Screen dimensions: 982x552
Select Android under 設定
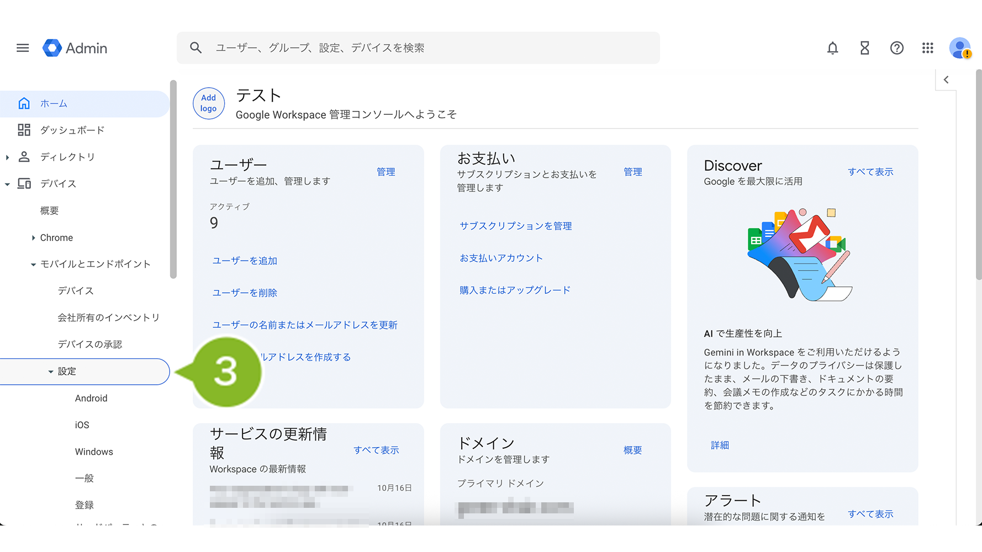click(x=91, y=398)
